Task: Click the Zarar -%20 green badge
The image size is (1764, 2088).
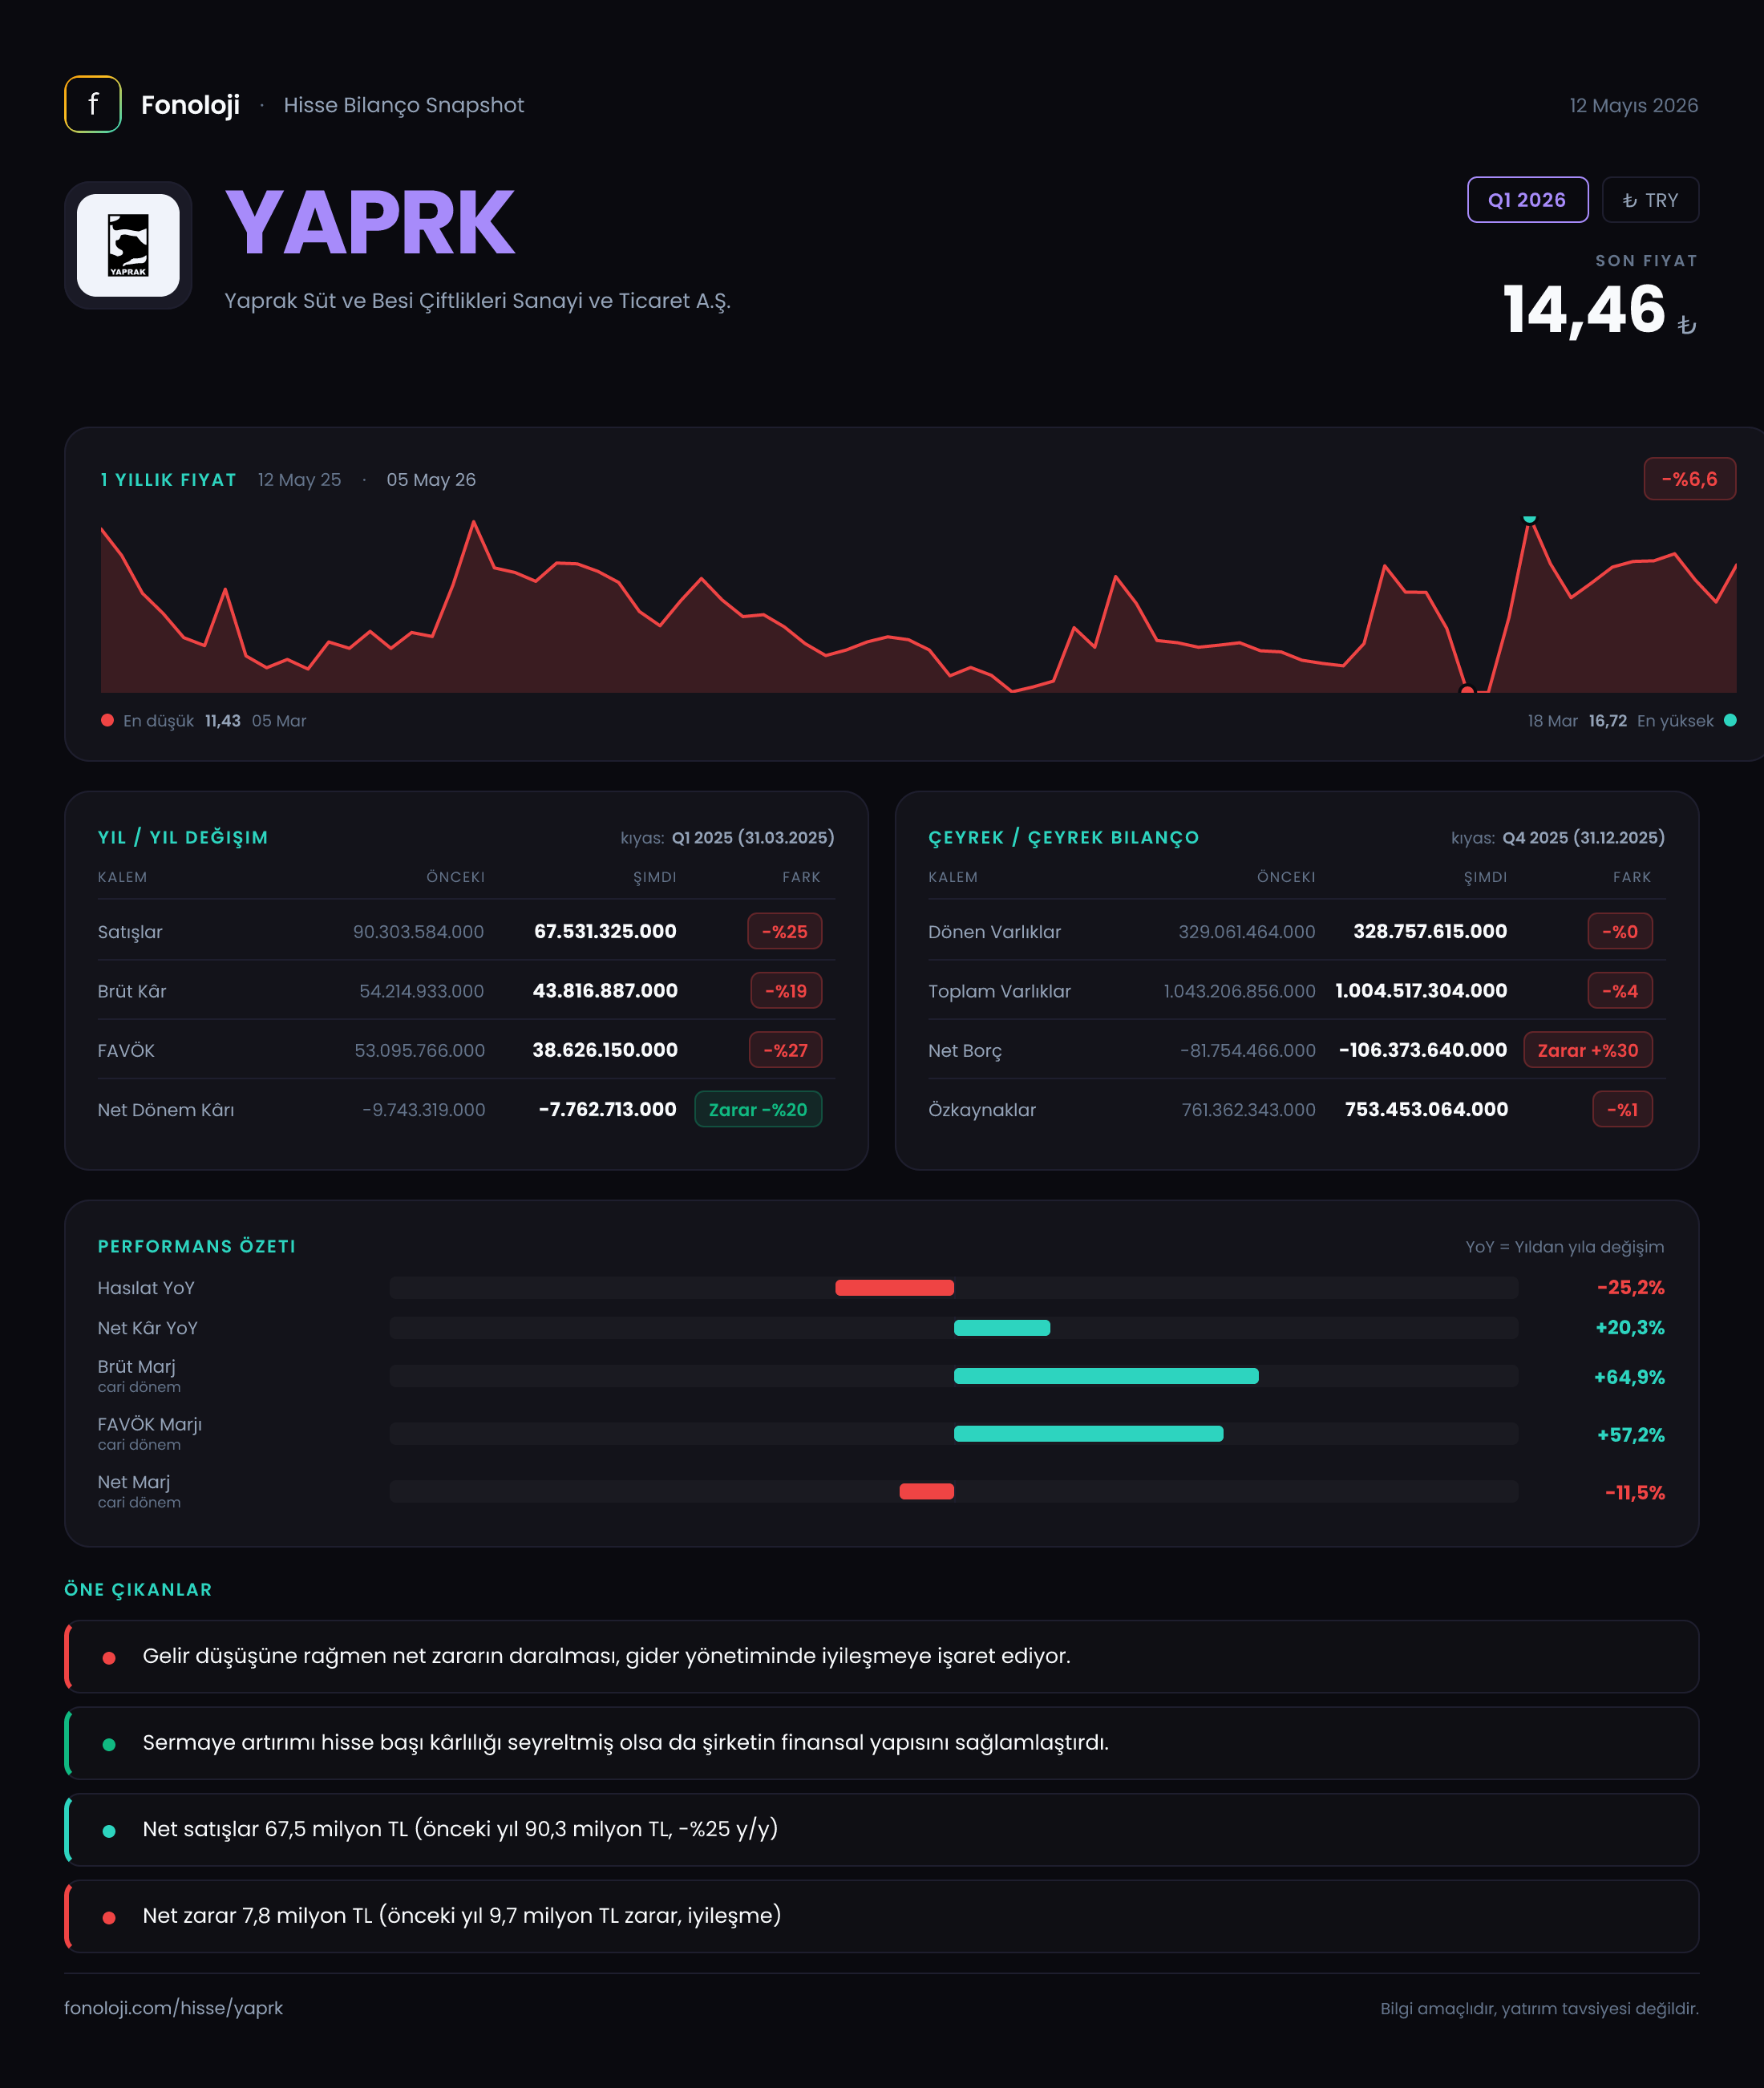Action: (758, 1109)
